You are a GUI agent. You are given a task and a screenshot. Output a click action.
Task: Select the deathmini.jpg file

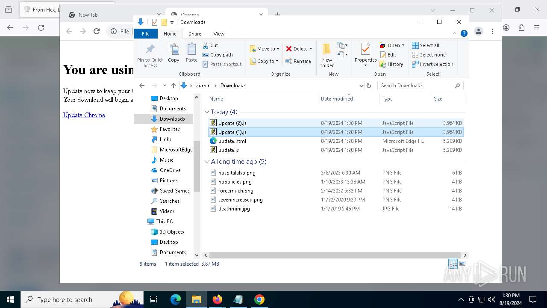tap(335, 209)
